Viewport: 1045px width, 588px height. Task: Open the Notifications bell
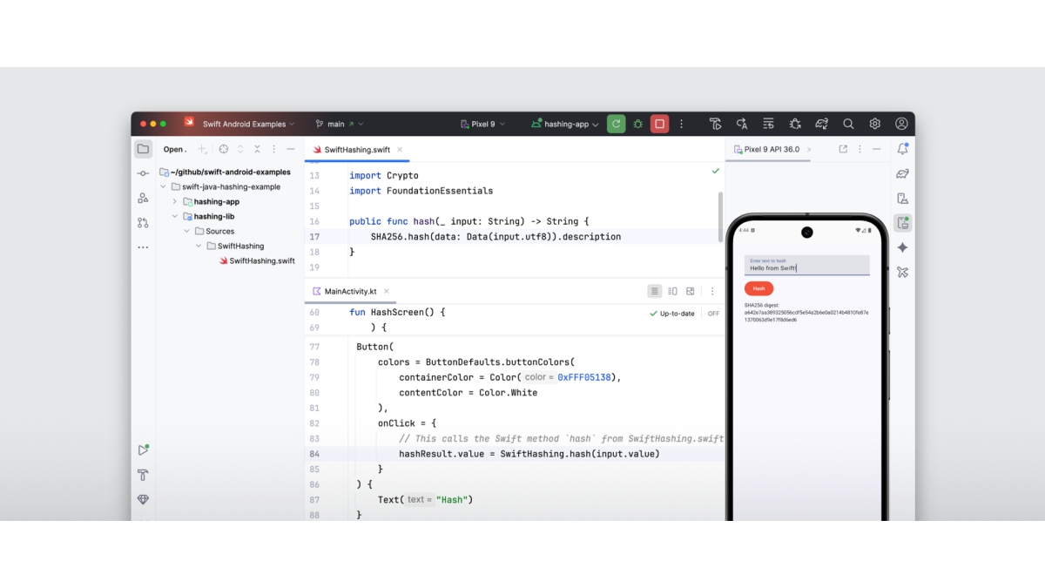[903, 149]
